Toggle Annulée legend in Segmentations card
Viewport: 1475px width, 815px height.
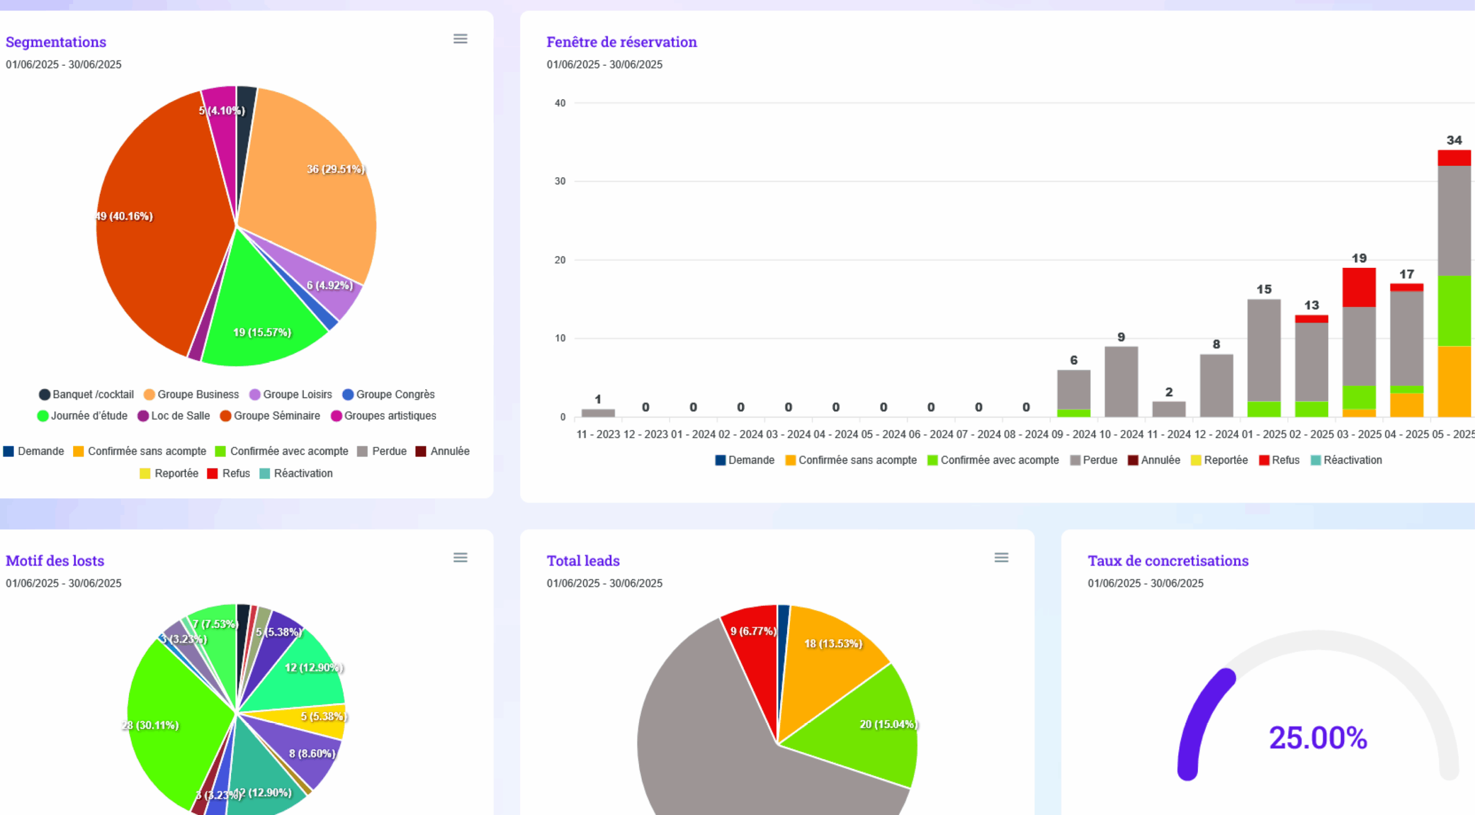[x=442, y=452]
